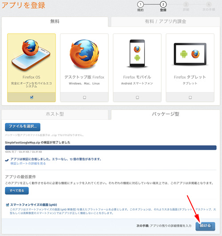Viewport: 222px width, 236px height.
Task: Click step 3 詳細 circle in progress
Action: point(186,4)
